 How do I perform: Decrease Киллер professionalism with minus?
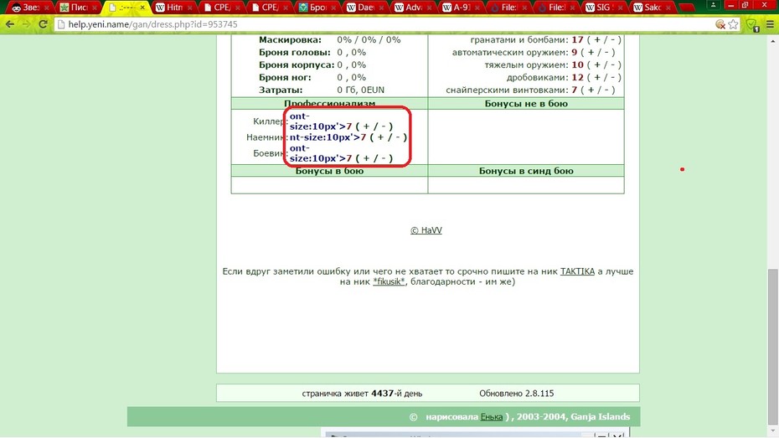[384, 126]
